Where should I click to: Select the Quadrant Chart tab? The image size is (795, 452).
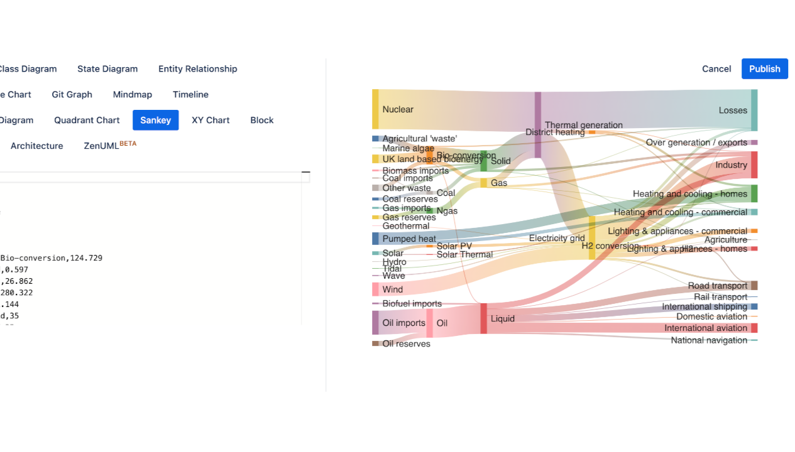pyautogui.click(x=87, y=121)
